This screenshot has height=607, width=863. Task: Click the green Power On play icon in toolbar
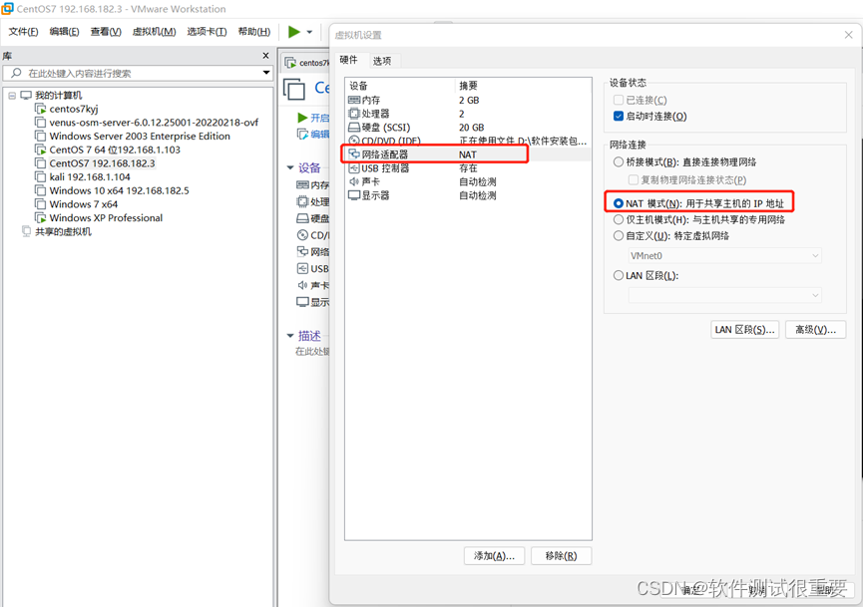(x=294, y=32)
